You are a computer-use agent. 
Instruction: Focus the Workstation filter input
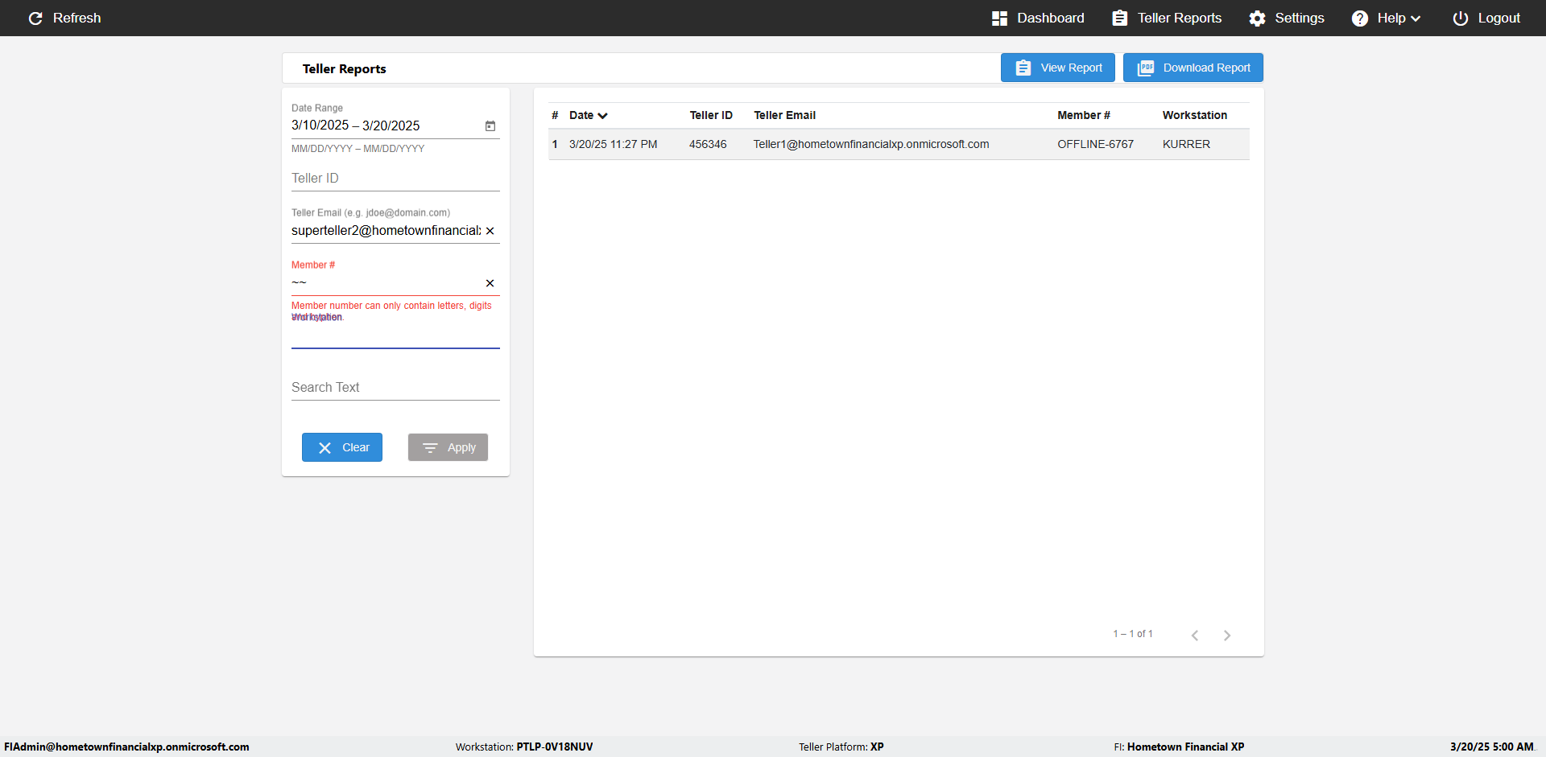pyautogui.click(x=395, y=336)
